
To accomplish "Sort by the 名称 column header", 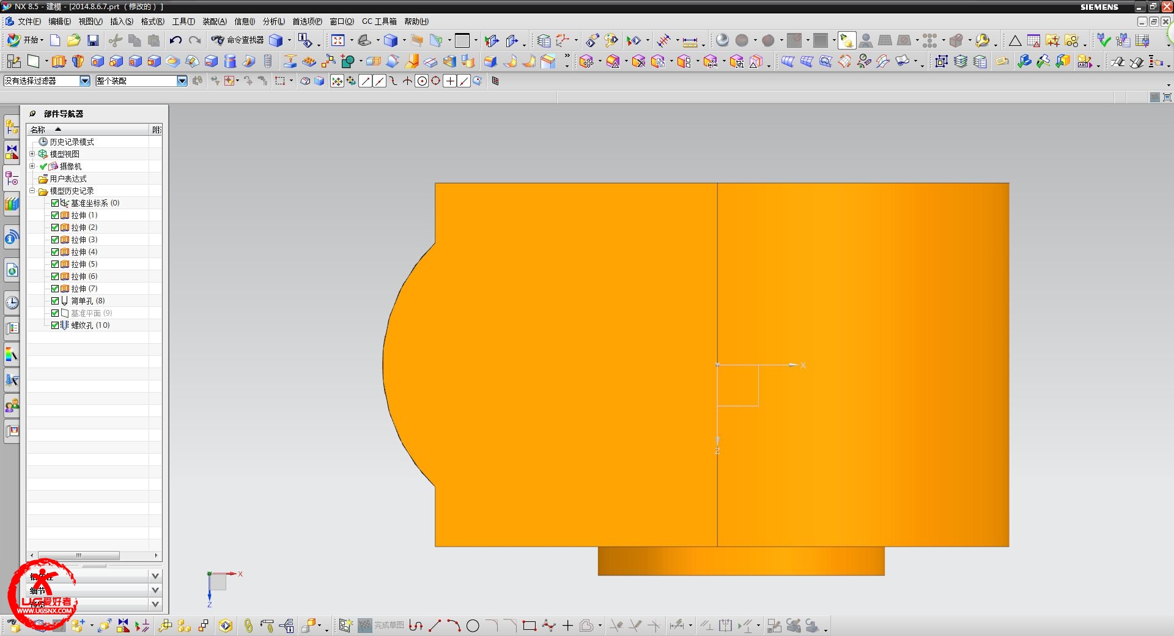I will pos(88,130).
